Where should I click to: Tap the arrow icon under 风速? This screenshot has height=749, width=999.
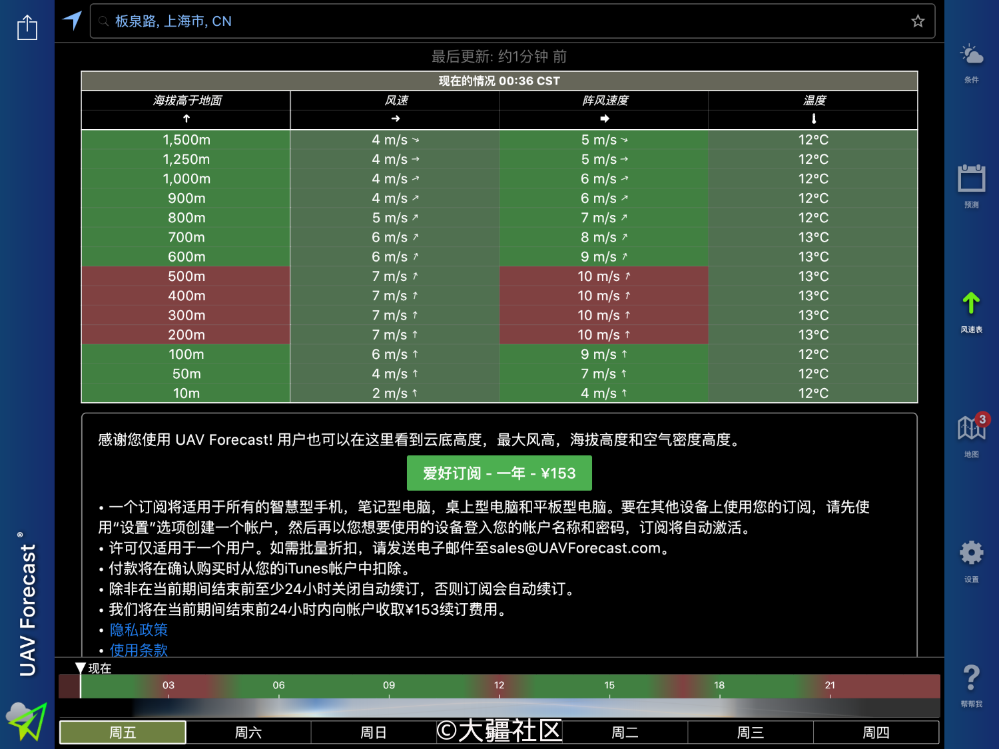pos(396,119)
